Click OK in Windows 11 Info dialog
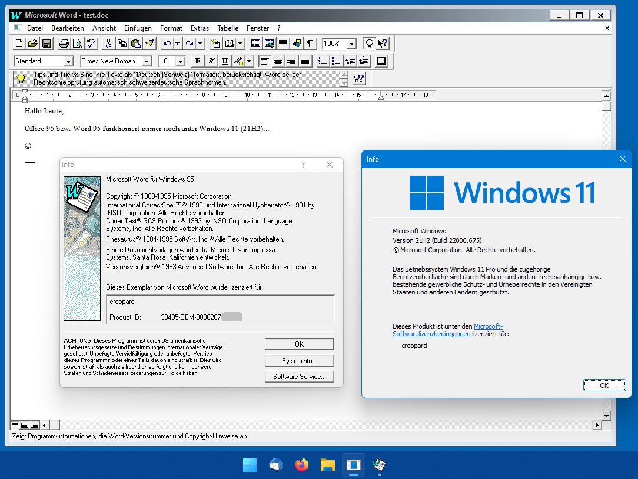Screen dimensions: 638x479 (604, 386)
